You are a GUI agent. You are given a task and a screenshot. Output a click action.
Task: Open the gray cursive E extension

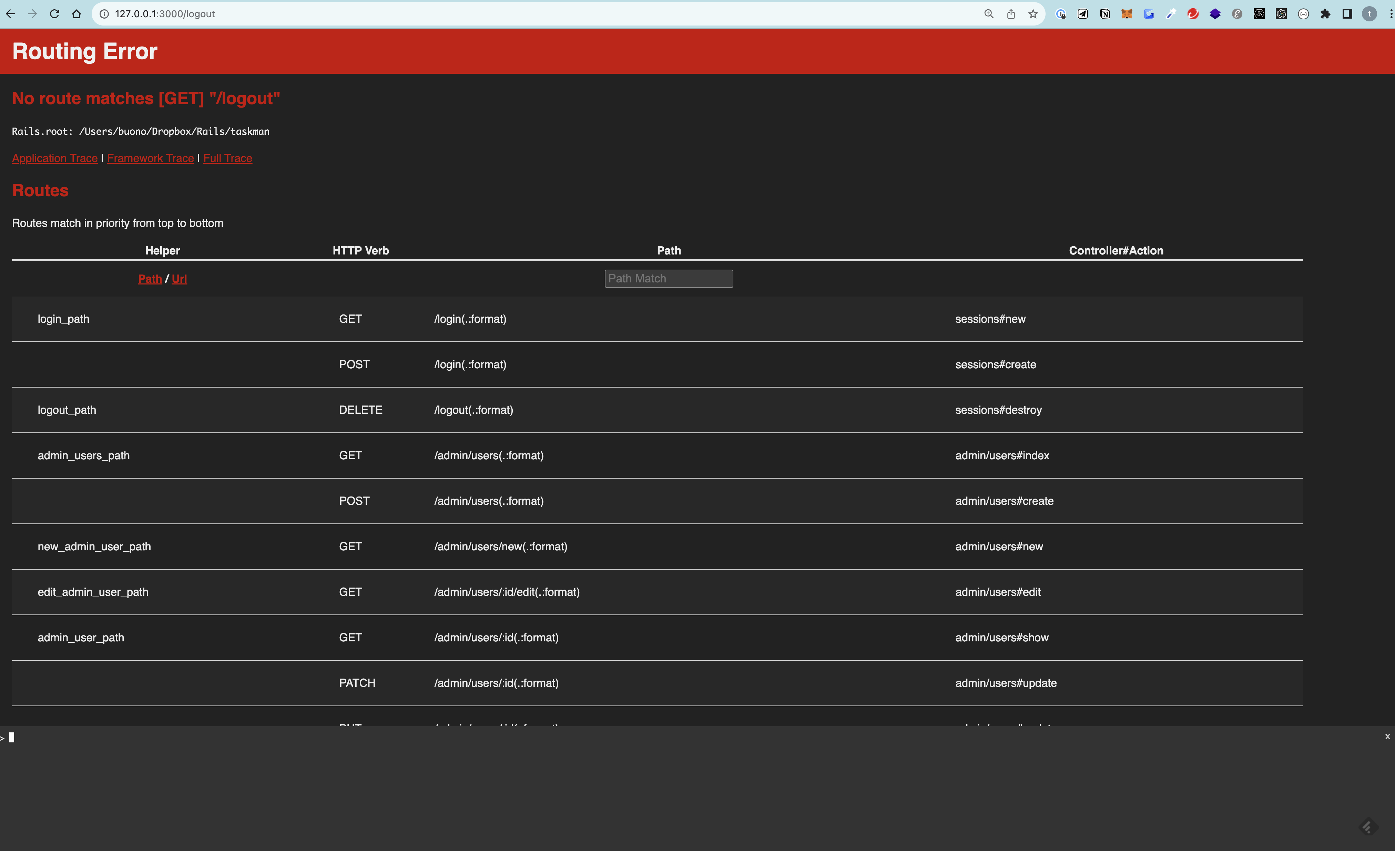1237,13
